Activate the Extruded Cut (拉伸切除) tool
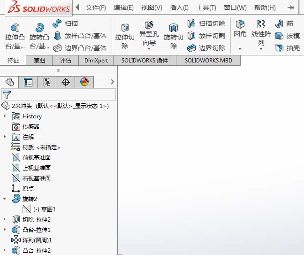 125,36
